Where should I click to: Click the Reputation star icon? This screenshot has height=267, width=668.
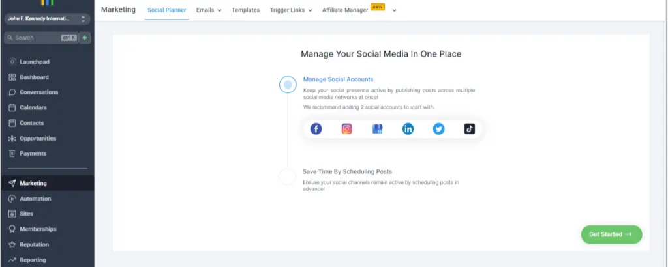[x=12, y=244]
